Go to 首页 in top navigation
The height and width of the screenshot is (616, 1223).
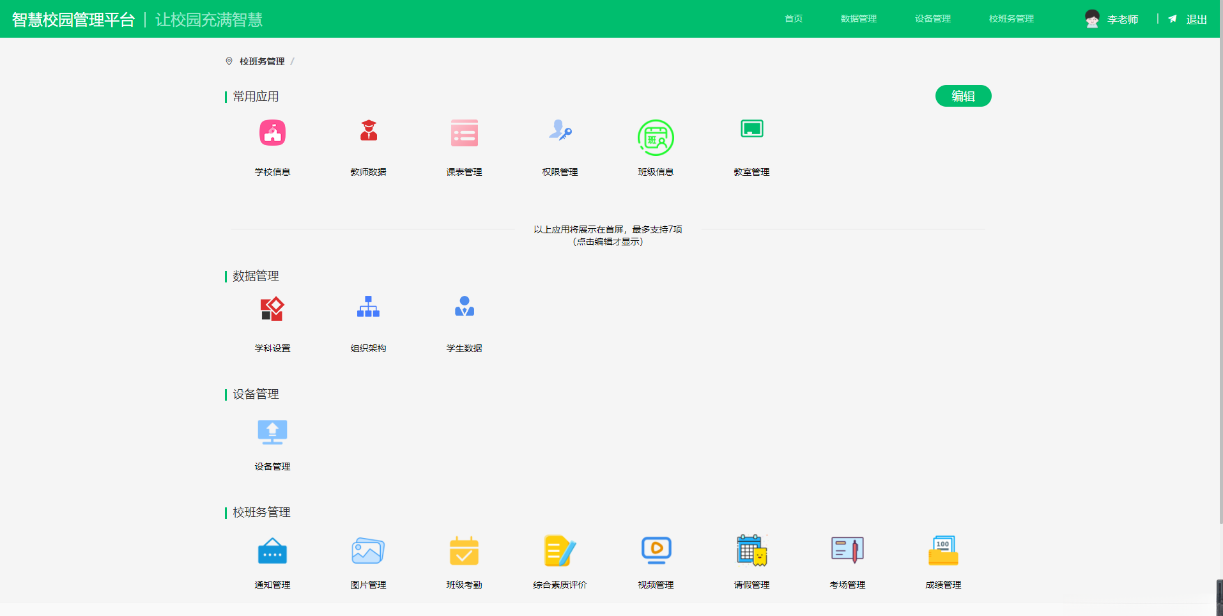click(794, 19)
